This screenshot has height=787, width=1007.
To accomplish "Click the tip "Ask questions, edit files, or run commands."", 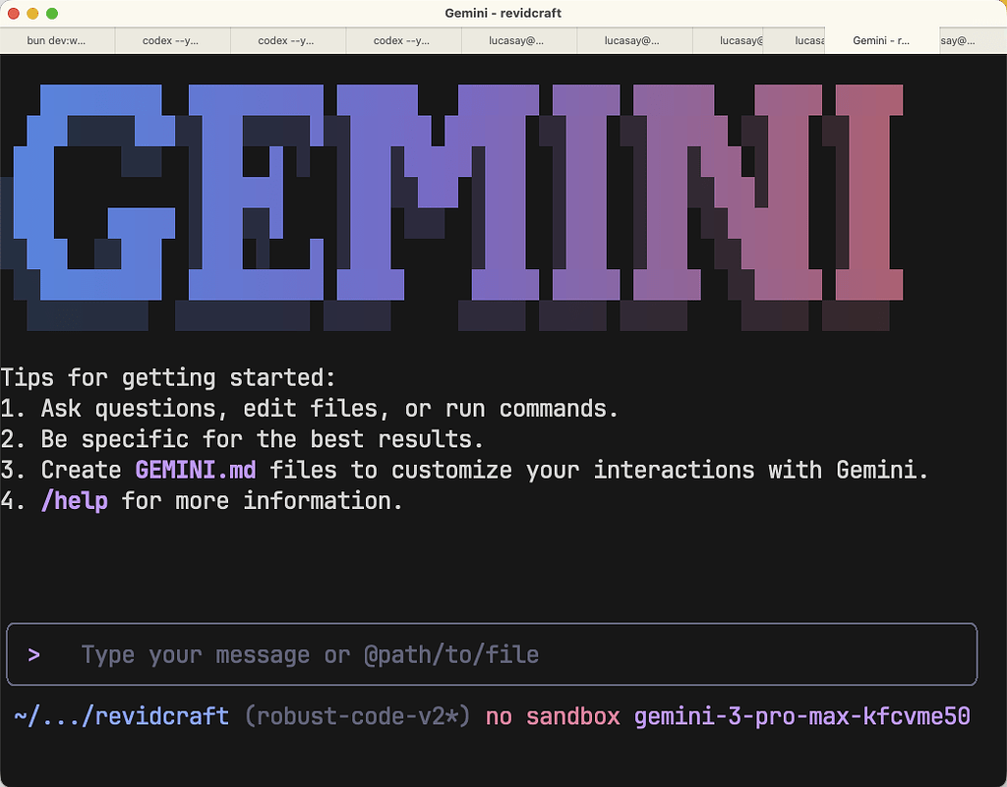I will pyautogui.click(x=329, y=409).
